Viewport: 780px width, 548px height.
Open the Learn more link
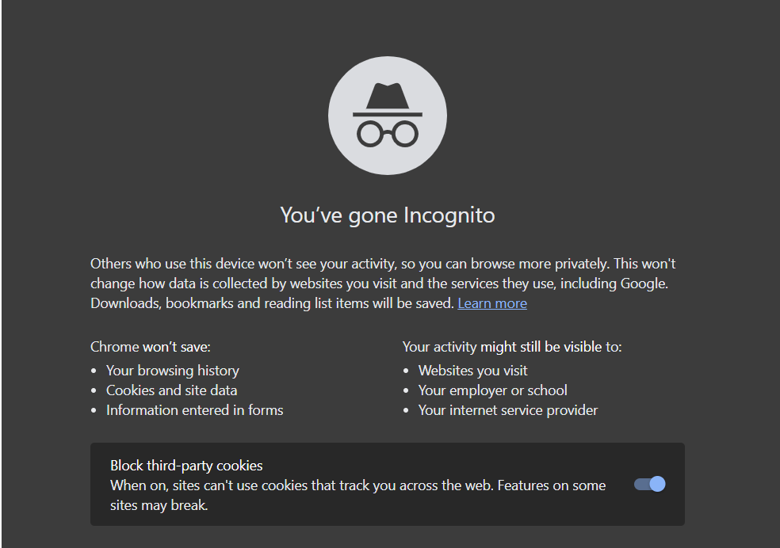(x=491, y=303)
